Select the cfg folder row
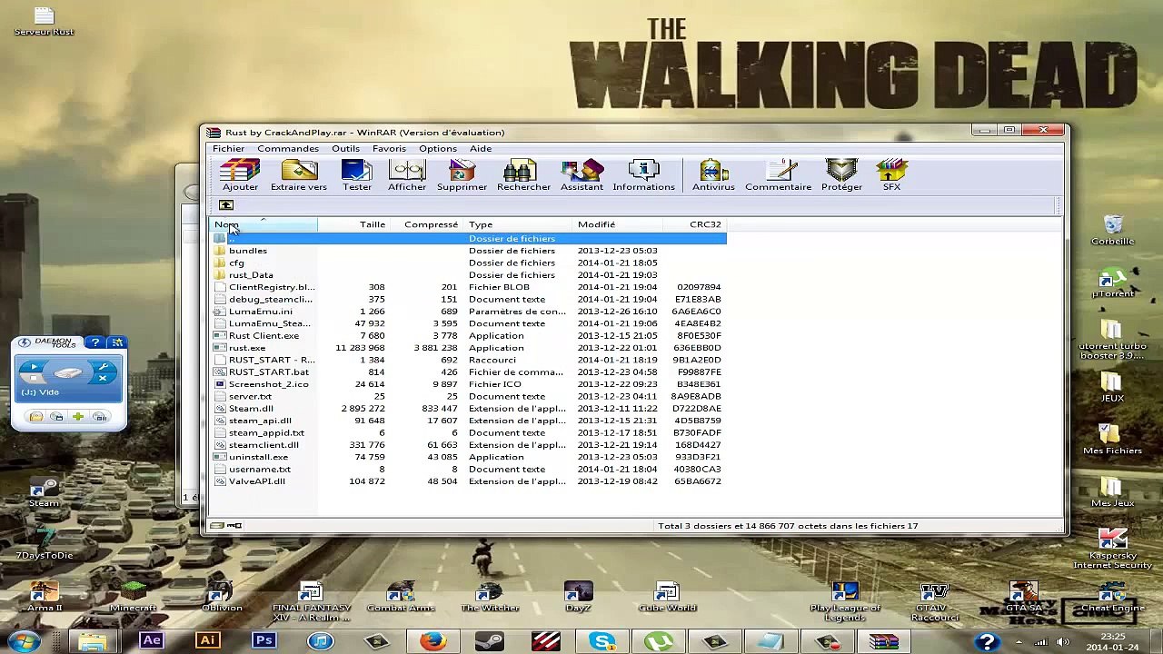The height and width of the screenshot is (654, 1163). tap(469, 263)
